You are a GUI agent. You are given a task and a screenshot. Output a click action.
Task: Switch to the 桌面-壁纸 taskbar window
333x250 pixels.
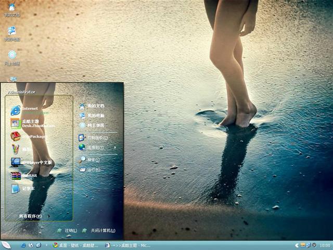click(x=75, y=245)
